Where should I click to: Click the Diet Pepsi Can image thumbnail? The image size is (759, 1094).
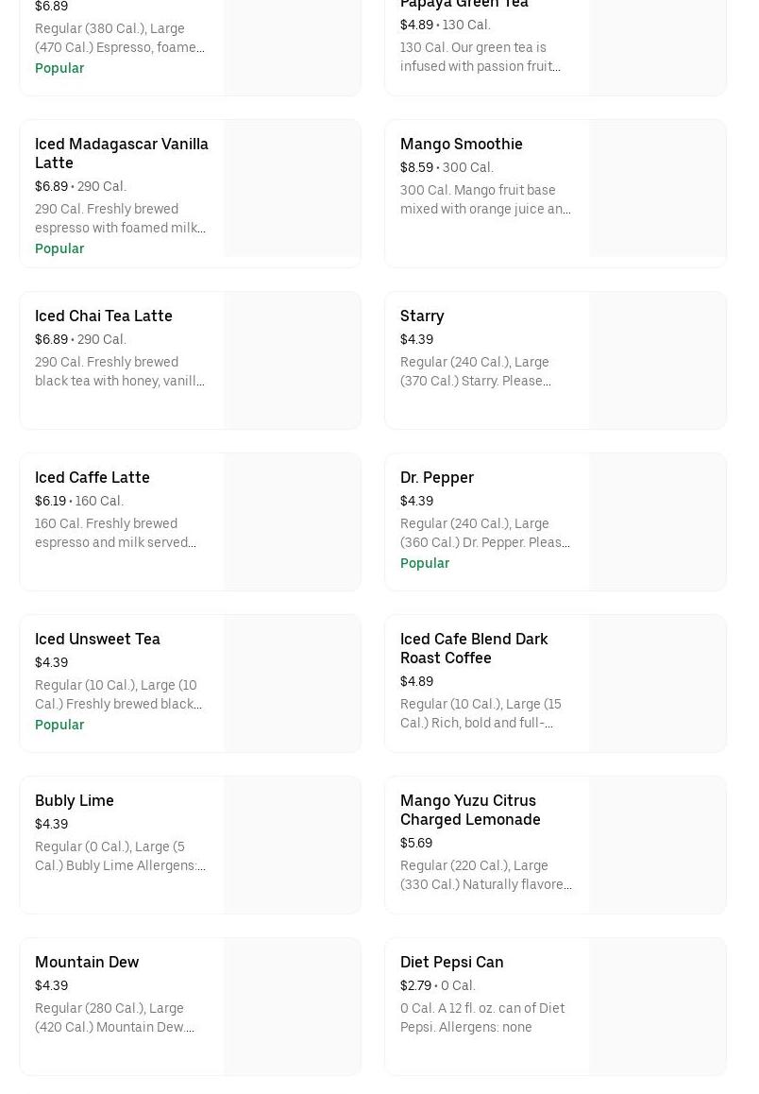point(657,1007)
